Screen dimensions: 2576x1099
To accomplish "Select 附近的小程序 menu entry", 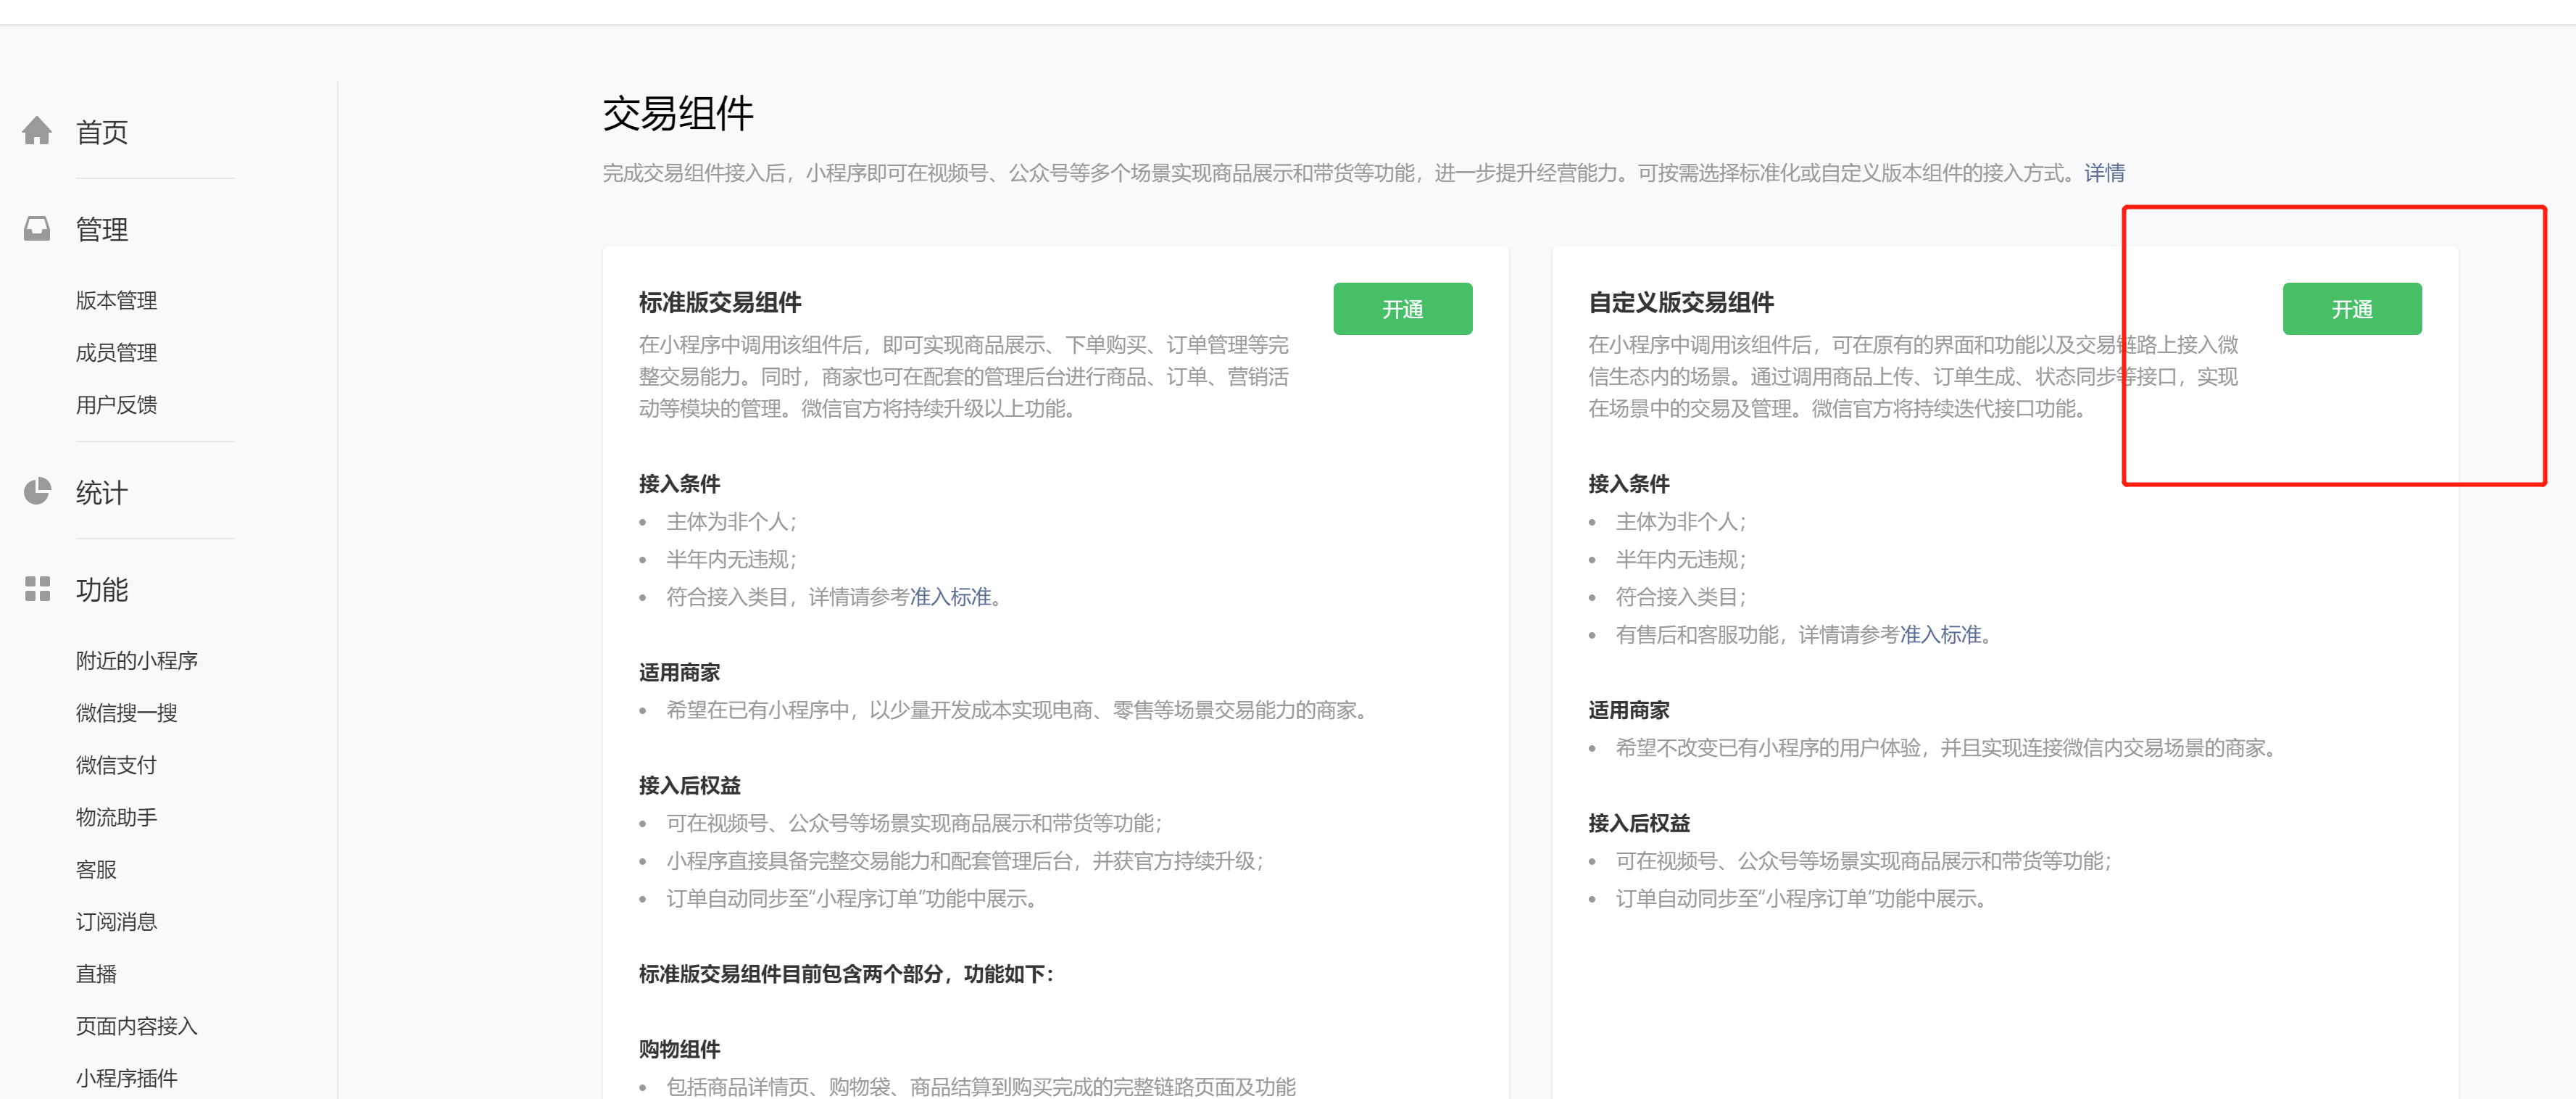I will 137,660.
